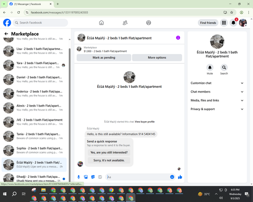Open the Chrome profile icon in the toolbar
The height and width of the screenshot is (202, 253).
click(241, 12)
